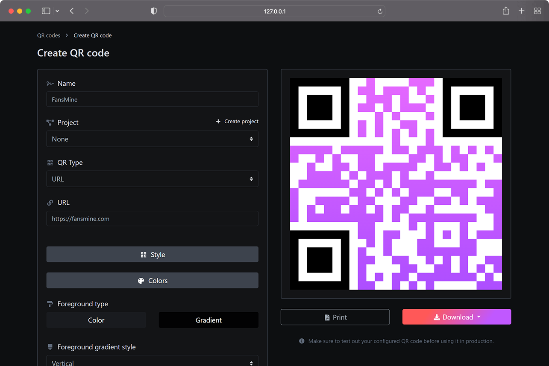The width and height of the screenshot is (549, 366).
Task: Select the Gradient foreground type
Action: click(x=208, y=320)
